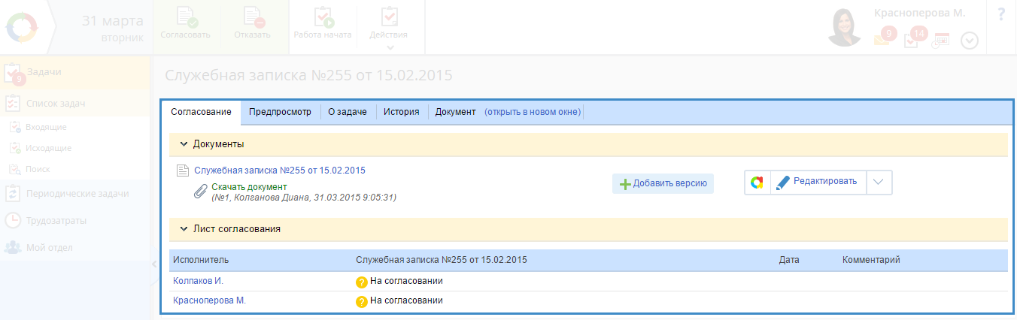Open the tasks icon with badge 14
The height and width of the screenshot is (320, 1017).
[x=912, y=38]
